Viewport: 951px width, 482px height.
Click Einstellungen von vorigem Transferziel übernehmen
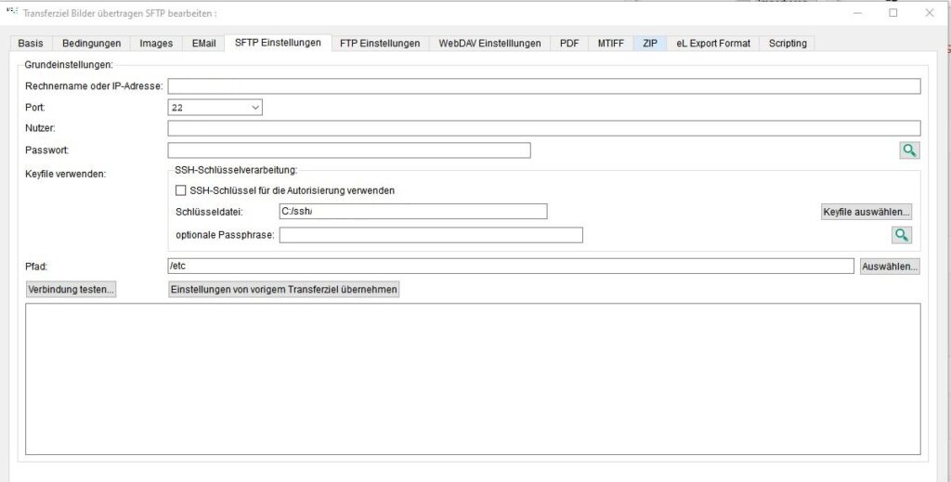[x=284, y=290]
